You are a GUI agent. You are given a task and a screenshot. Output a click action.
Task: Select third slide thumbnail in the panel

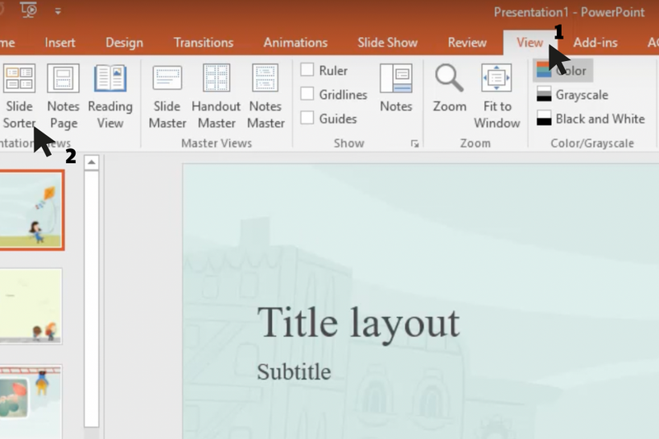[x=30, y=402]
